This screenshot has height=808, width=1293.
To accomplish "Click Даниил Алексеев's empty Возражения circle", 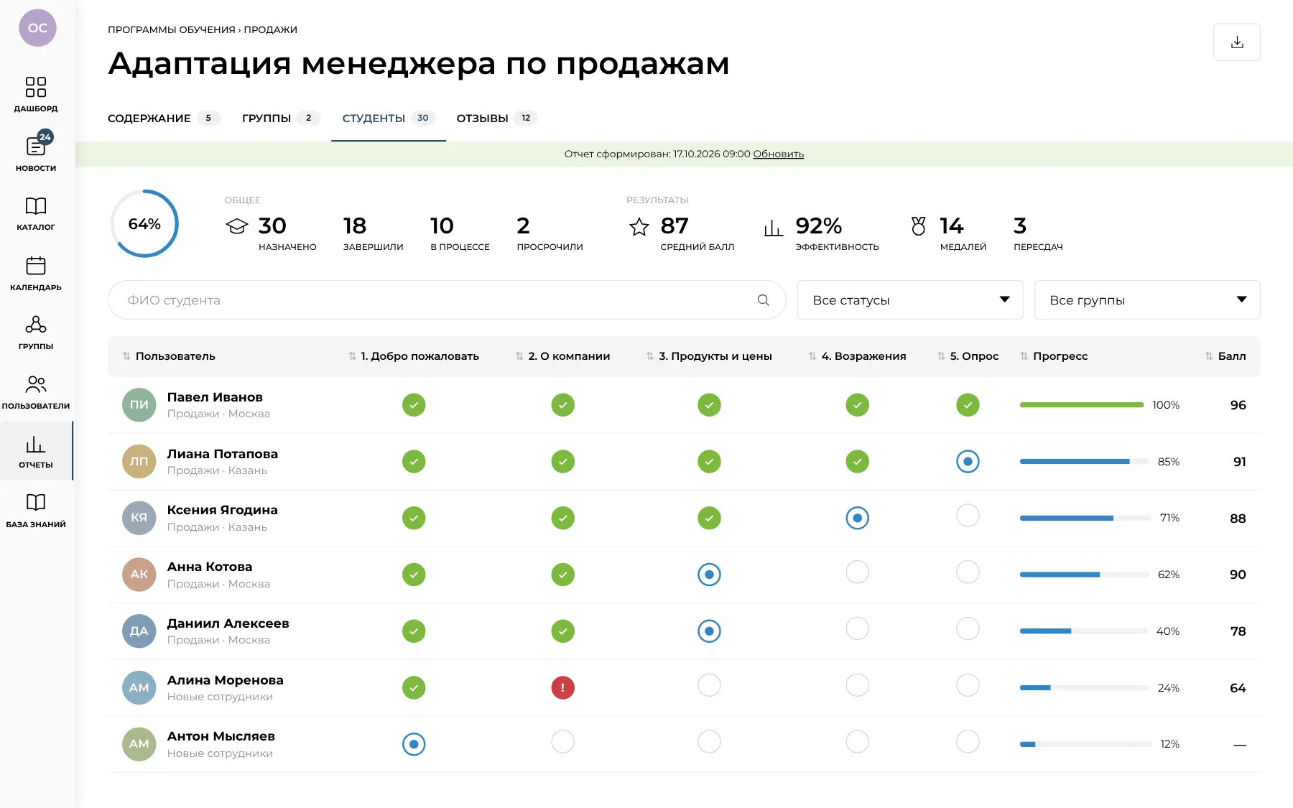I will [857, 628].
